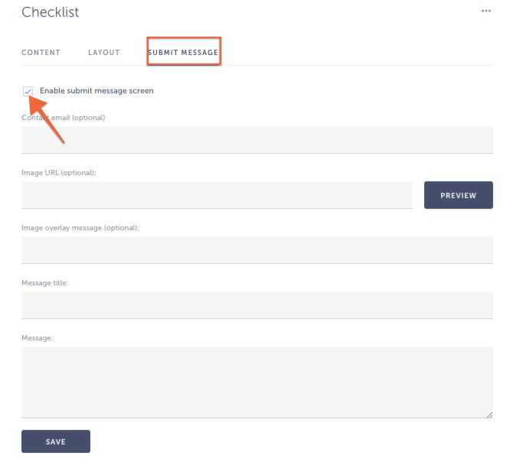Click the Checklist heading

pos(50,12)
